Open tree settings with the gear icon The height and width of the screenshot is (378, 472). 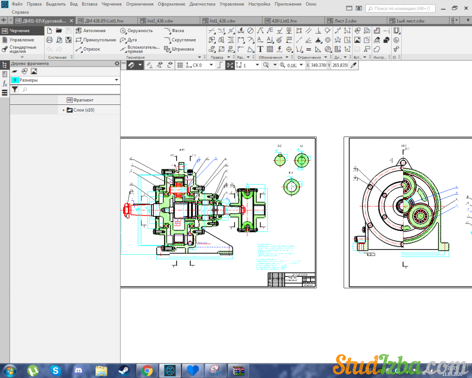click(x=117, y=63)
